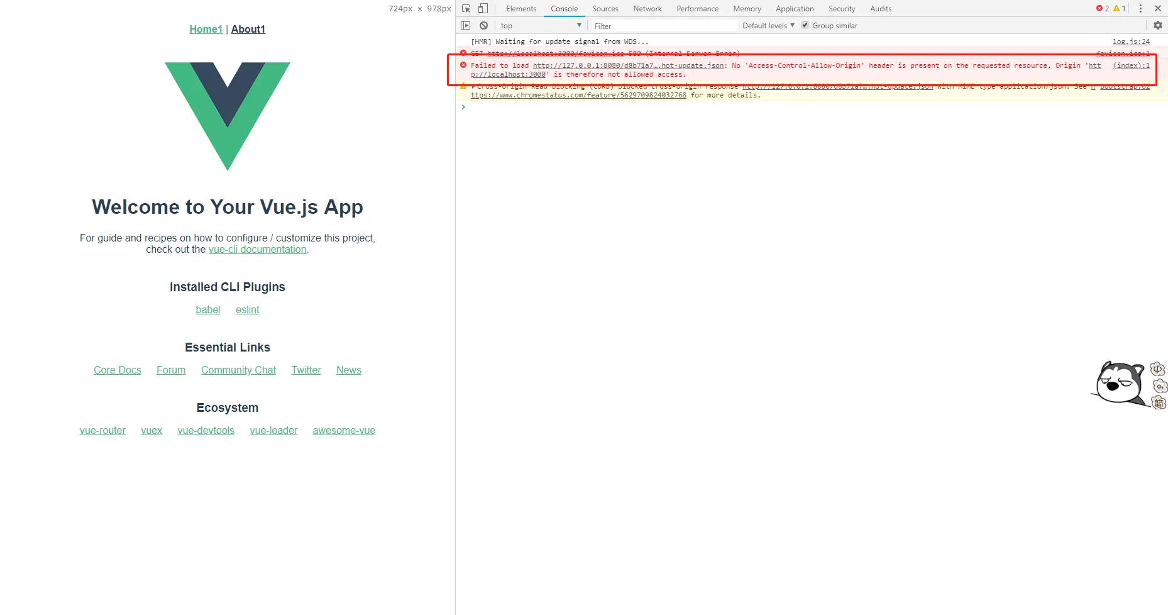Open the babel plugin link
The width and height of the screenshot is (1168, 615).
(208, 310)
